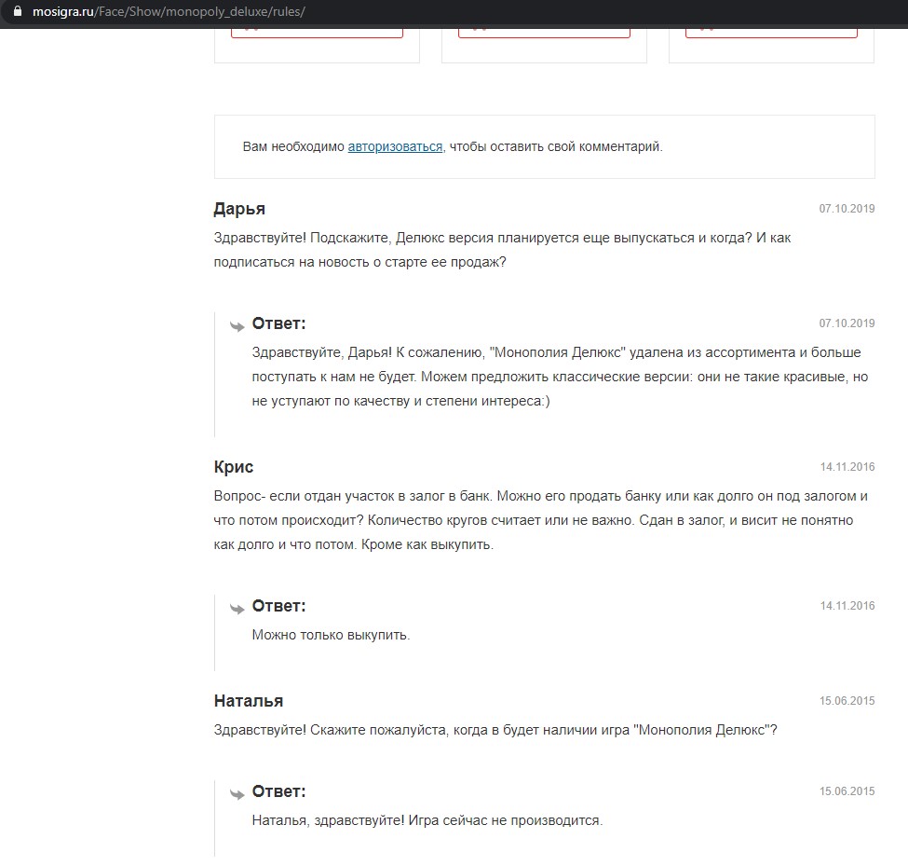The height and width of the screenshot is (866, 908).
Task: Click the middle red-outlined button at top
Action: coord(544,33)
